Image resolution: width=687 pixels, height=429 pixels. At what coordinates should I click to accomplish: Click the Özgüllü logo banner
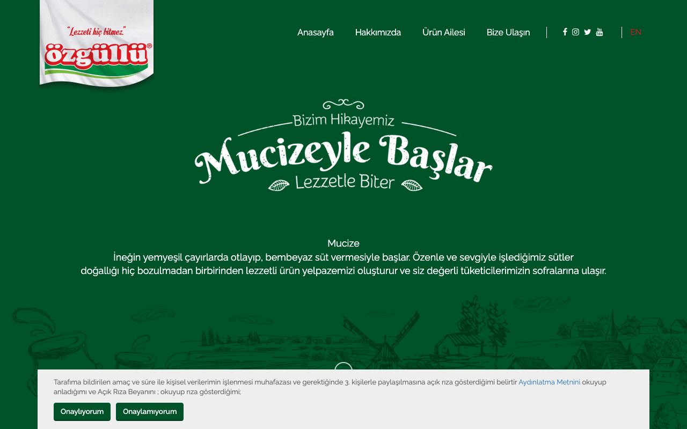(x=97, y=43)
